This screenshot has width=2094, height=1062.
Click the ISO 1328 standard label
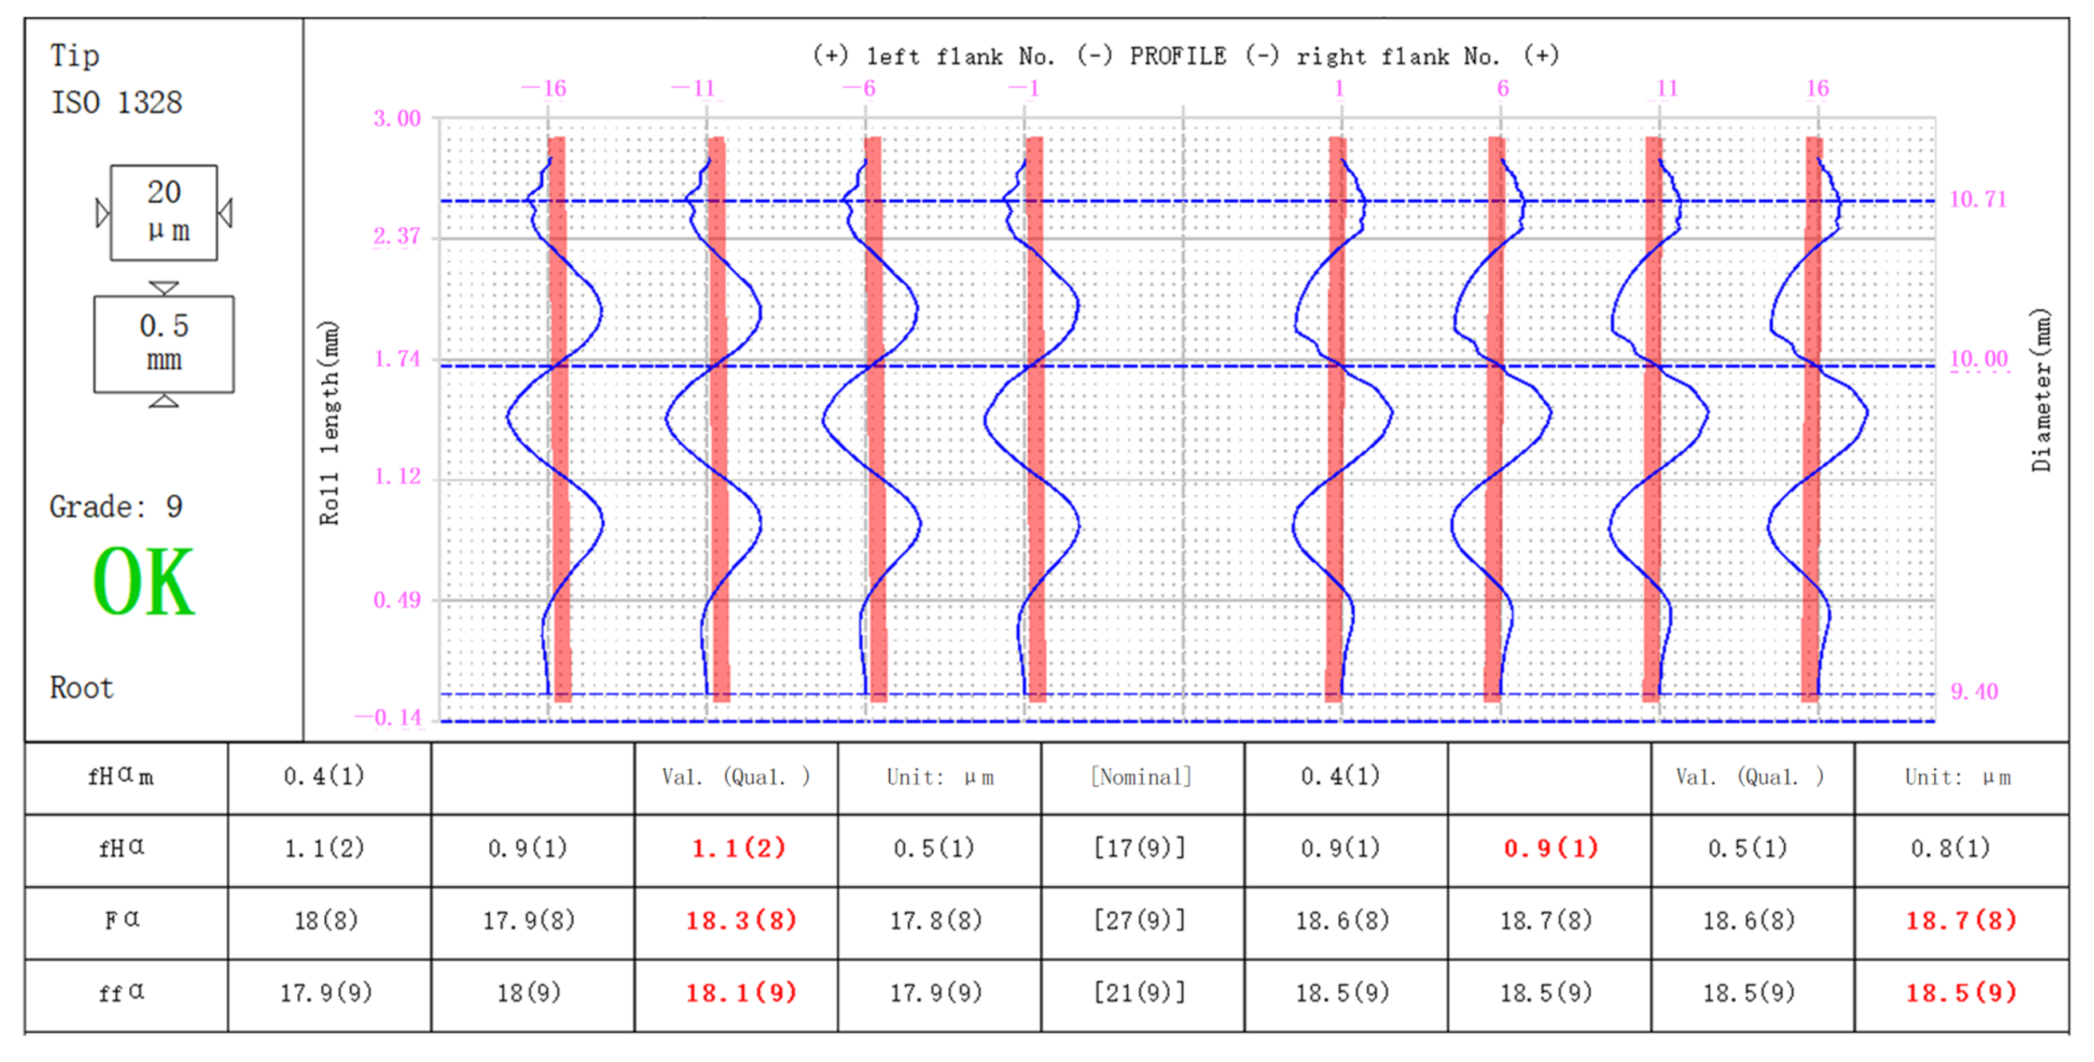coord(116,102)
